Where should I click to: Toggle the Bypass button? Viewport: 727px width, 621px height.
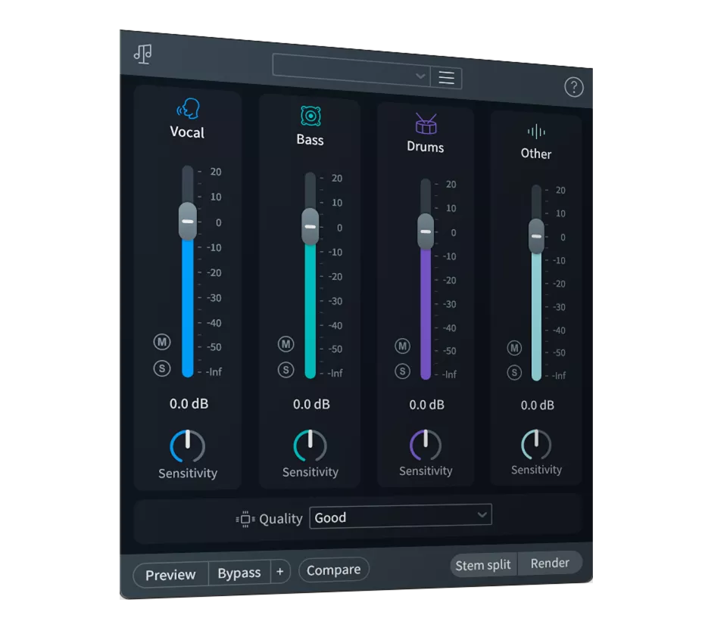click(239, 573)
